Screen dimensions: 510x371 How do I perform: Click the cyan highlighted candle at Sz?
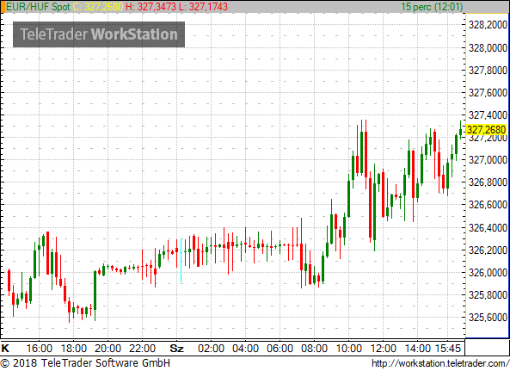[x=181, y=260]
